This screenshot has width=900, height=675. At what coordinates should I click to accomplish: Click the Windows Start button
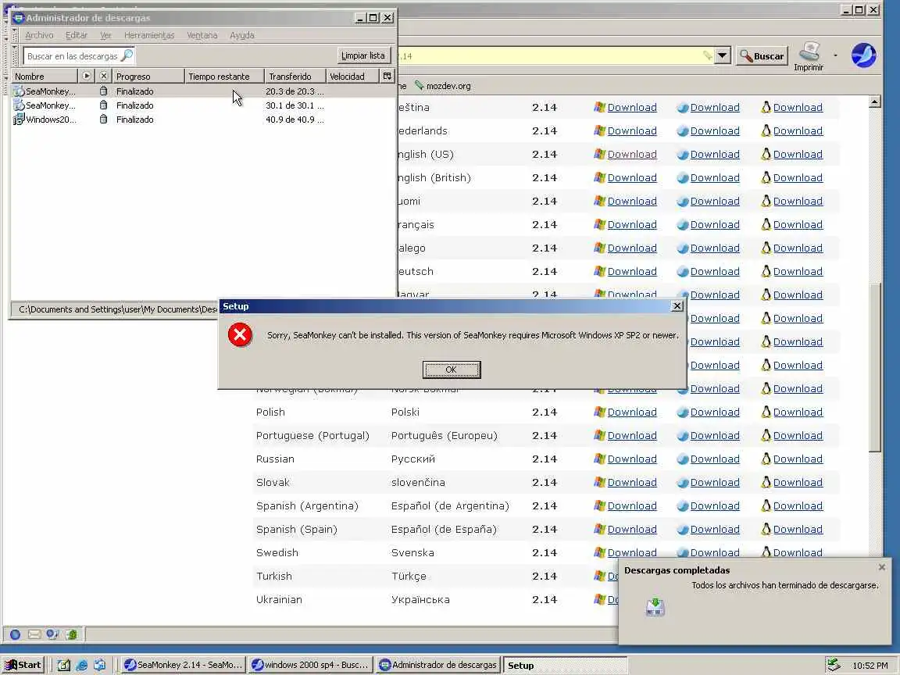[x=23, y=666]
